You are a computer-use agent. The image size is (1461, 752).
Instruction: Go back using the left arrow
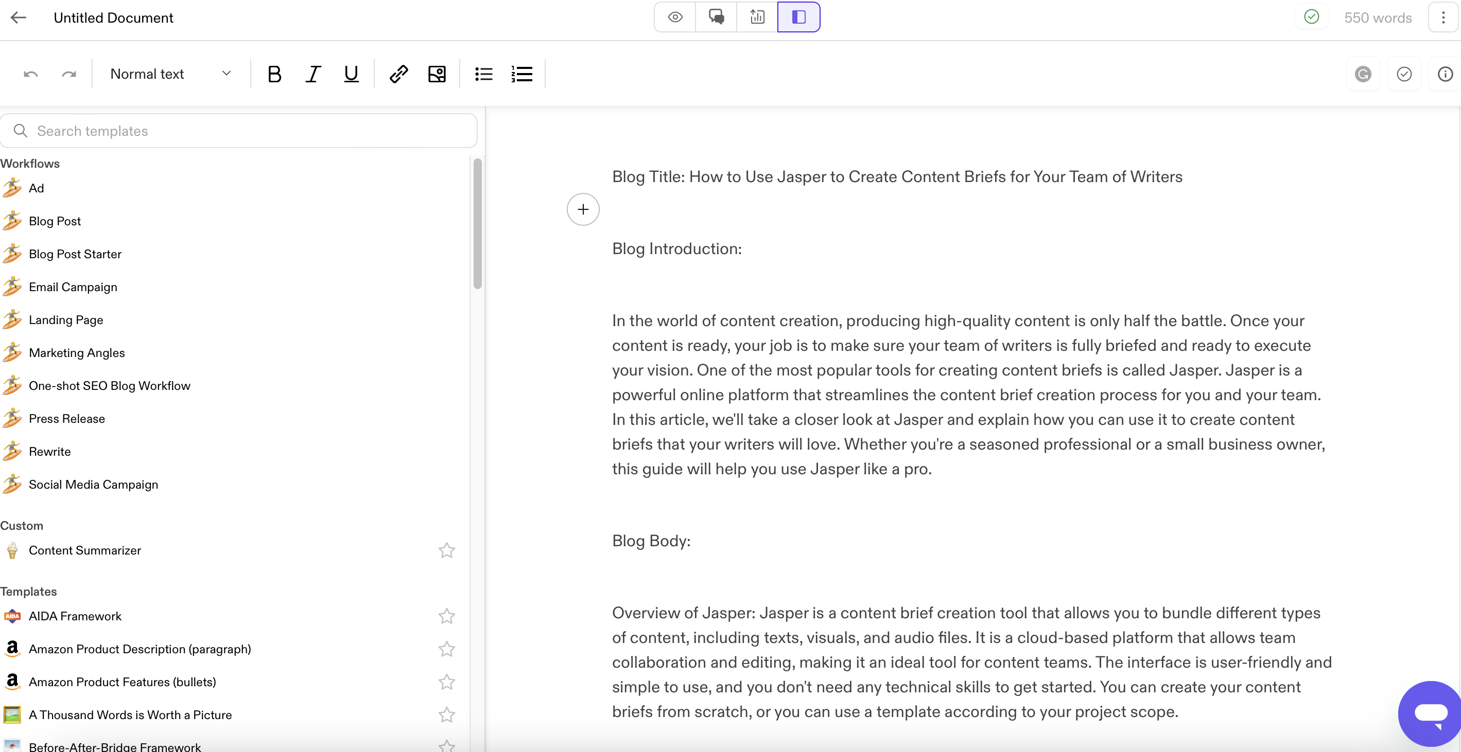point(19,17)
